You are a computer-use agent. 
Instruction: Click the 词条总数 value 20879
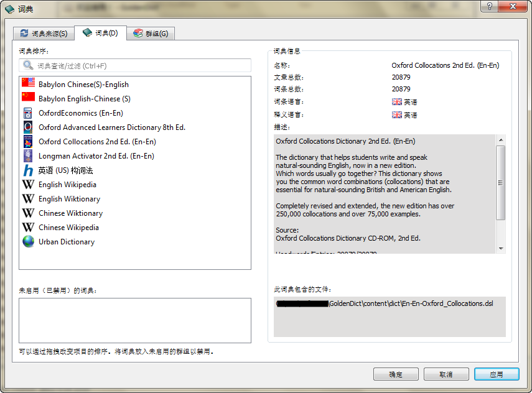pyautogui.click(x=401, y=89)
